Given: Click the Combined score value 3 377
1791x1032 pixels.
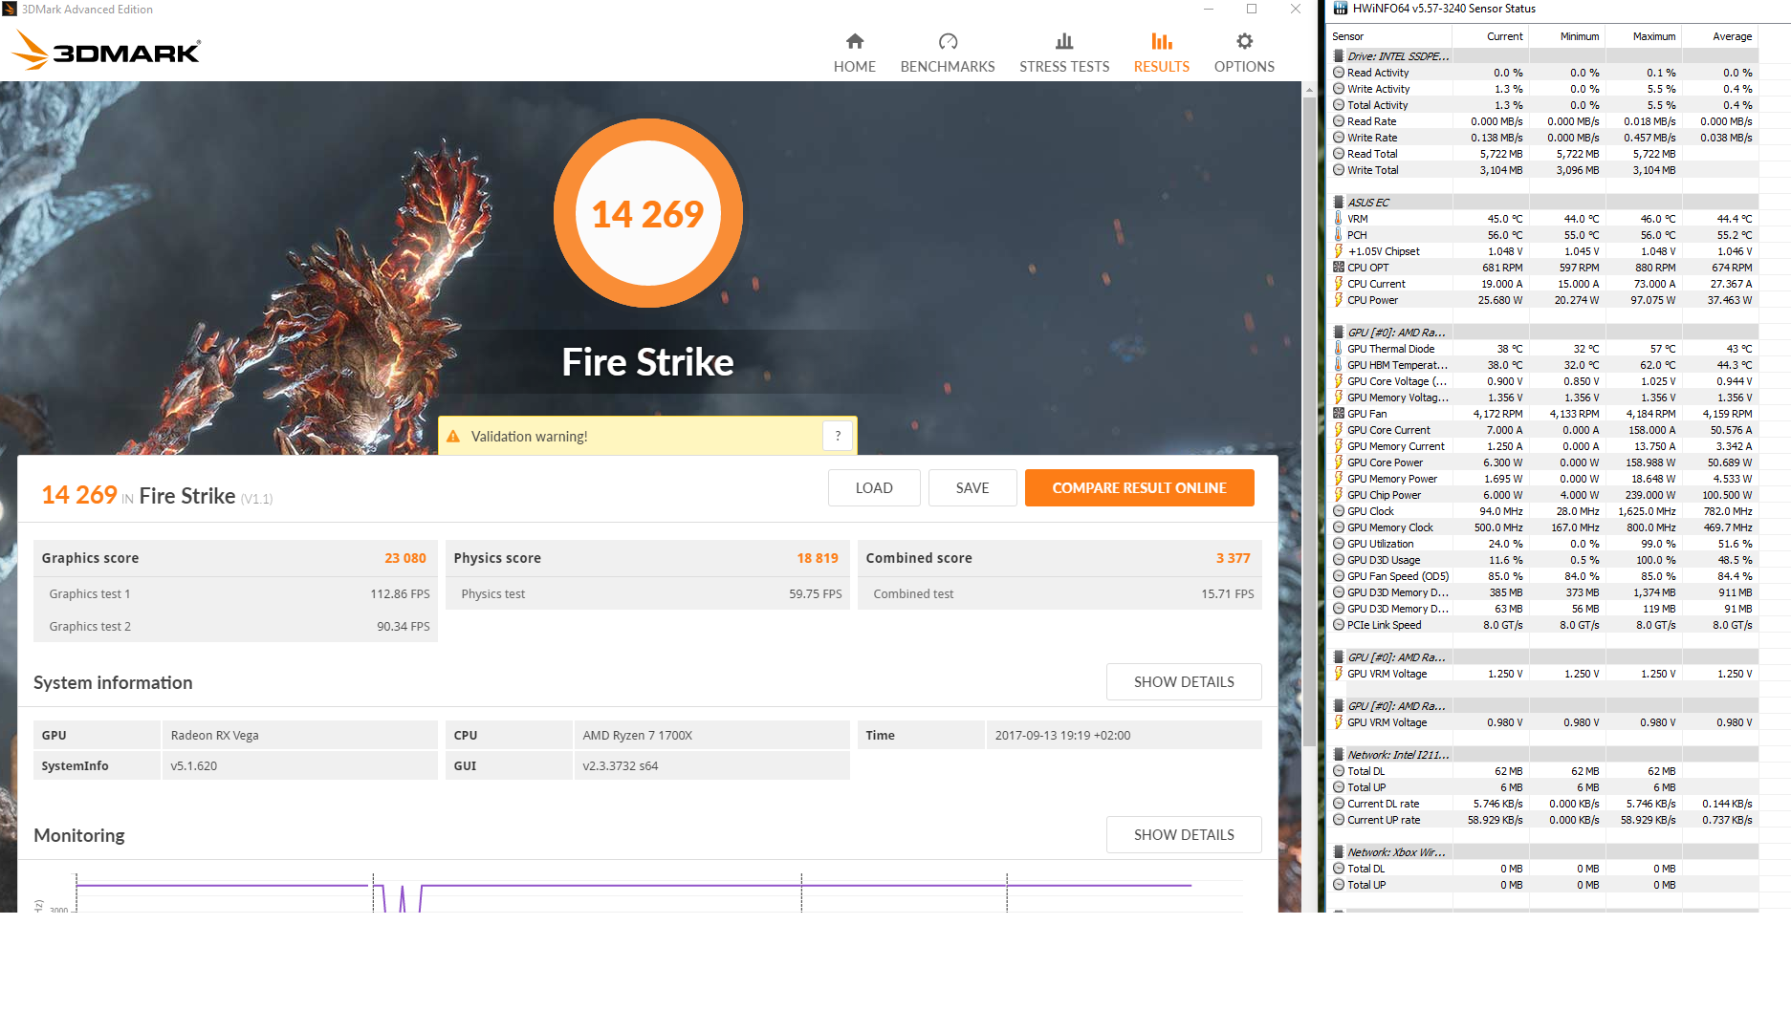Looking at the screenshot, I should tap(1234, 558).
